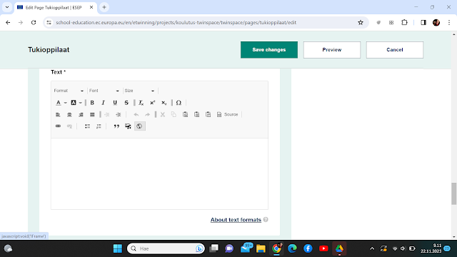This screenshot has height=257, width=457.
Task: Click the increase indent icon
Action: coord(119,114)
